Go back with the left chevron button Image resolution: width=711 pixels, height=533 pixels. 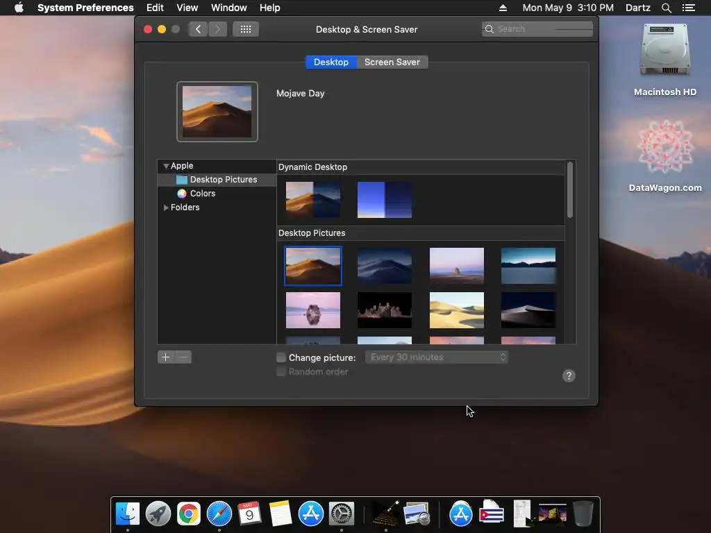[x=198, y=29]
